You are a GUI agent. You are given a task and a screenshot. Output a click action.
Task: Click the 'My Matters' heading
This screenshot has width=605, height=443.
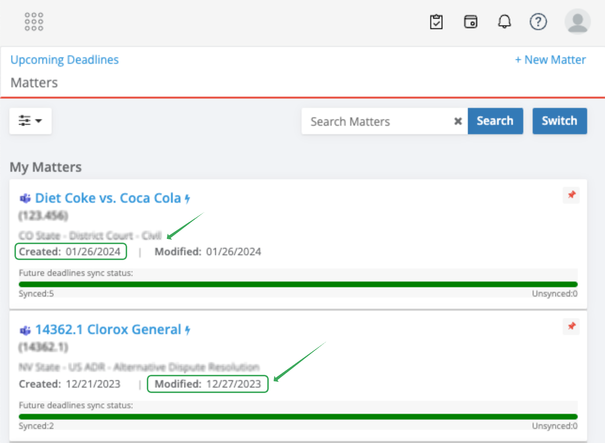(46, 167)
